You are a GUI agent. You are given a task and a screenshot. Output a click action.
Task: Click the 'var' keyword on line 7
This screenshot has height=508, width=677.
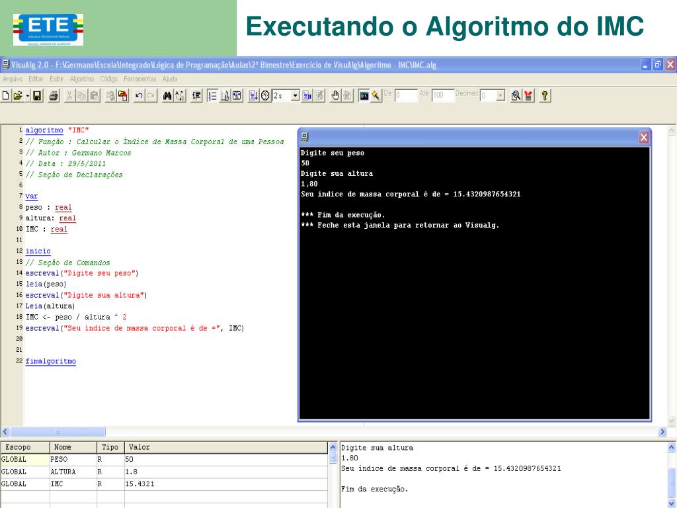coord(32,196)
